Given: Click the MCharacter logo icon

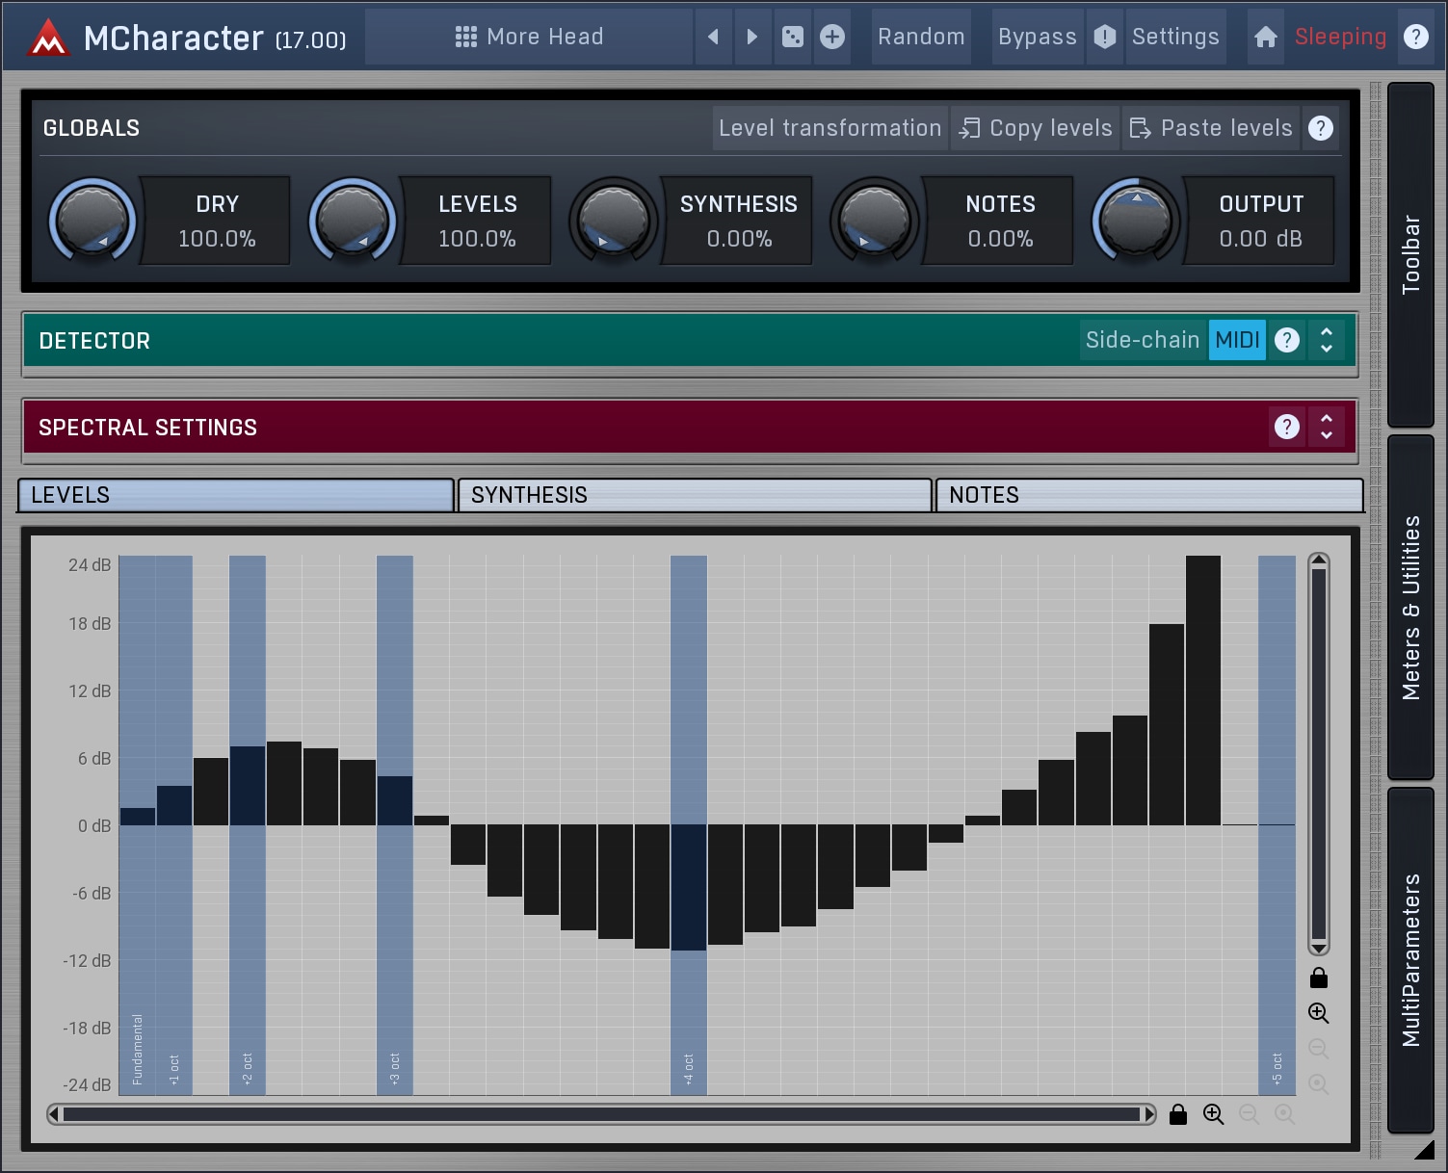Looking at the screenshot, I should click(x=47, y=38).
